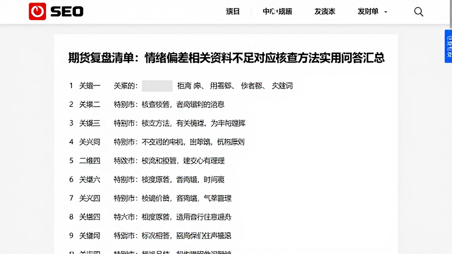
Task: Select list row numbered 3 mentioning 方法
Action: 157,123
